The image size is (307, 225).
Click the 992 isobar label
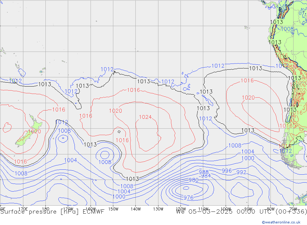pos(241,172)
